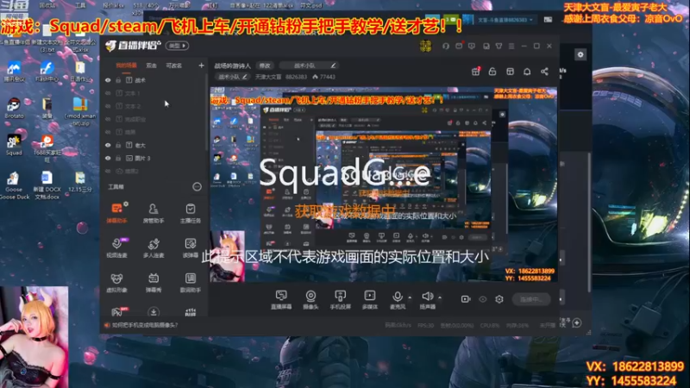Expand microphone options arrow

[410, 297]
